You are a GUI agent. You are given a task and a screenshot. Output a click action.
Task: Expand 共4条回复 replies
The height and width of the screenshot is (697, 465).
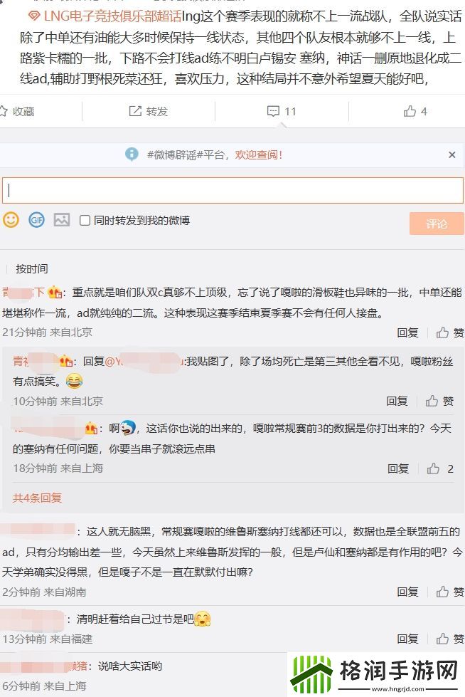click(37, 498)
